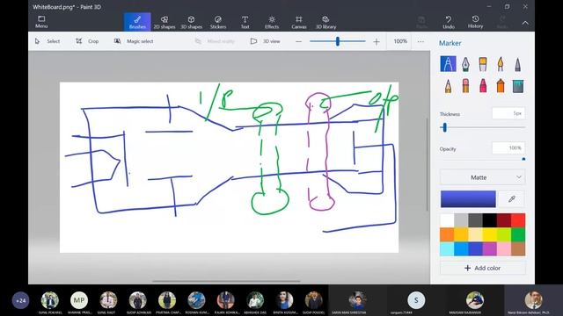This screenshot has width=563, height=316.
Task: Pick the dark red color swatch
Action: pyautogui.click(x=504, y=220)
